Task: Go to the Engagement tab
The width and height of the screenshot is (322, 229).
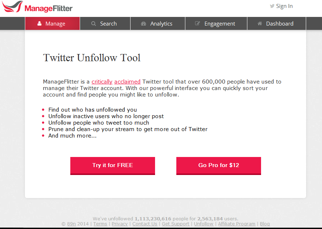Action: click(x=220, y=24)
